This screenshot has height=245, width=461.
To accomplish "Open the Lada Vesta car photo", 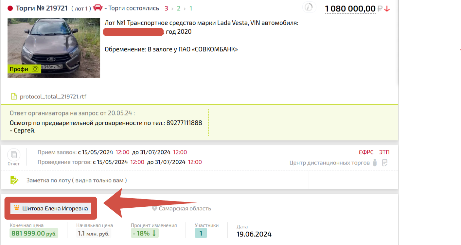I will pos(54,48).
